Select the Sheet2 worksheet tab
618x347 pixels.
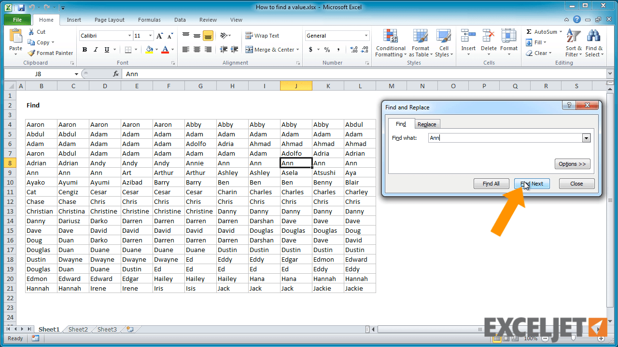pyautogui.click(x=78, y=329)
